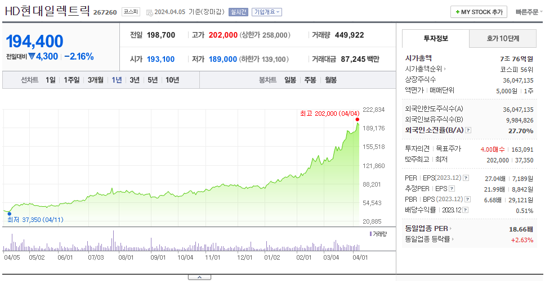The image size is (545, 281).
Task: Click the HD현대일렉트릭 stock title
Action: (47, 11)
